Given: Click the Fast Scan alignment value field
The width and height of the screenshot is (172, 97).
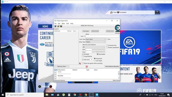Looking at the screenshot, I should click(x=92, y=60).
